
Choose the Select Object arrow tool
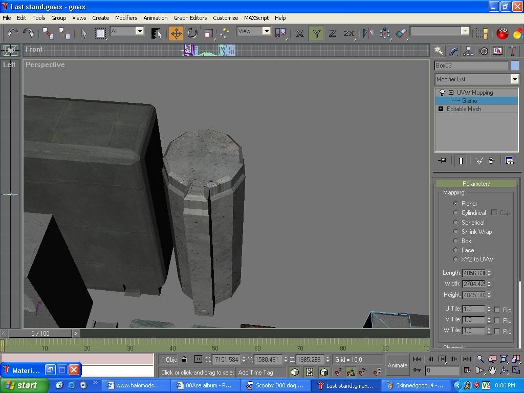[x=84, y=33]
